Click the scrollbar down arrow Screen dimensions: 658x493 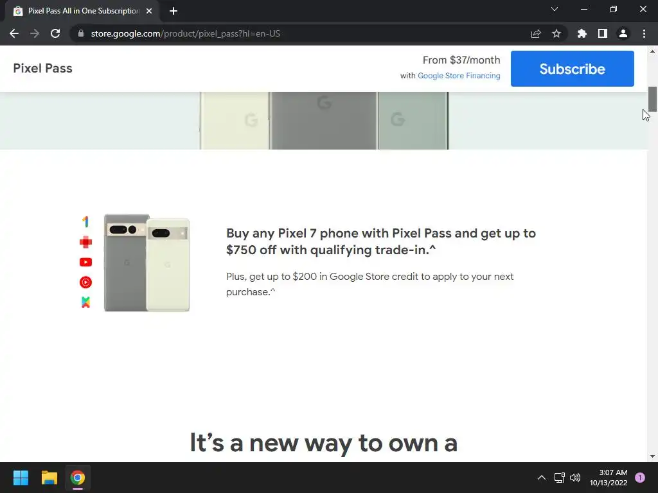tap(652, 456)
